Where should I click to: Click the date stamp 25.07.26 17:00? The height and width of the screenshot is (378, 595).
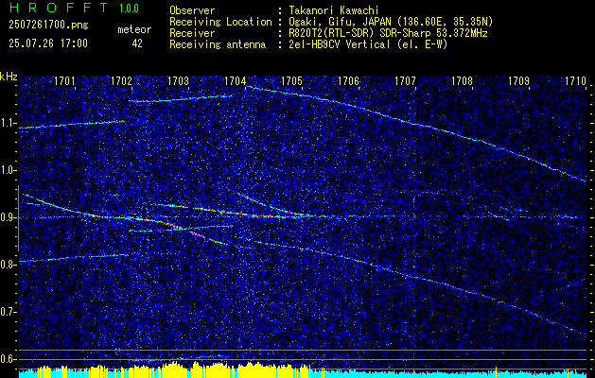tap(48, 43)
